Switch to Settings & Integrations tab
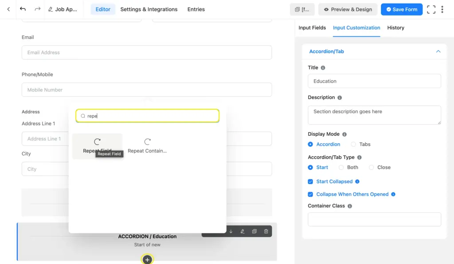This screenshot has height=264, width=454. point(149,9)
